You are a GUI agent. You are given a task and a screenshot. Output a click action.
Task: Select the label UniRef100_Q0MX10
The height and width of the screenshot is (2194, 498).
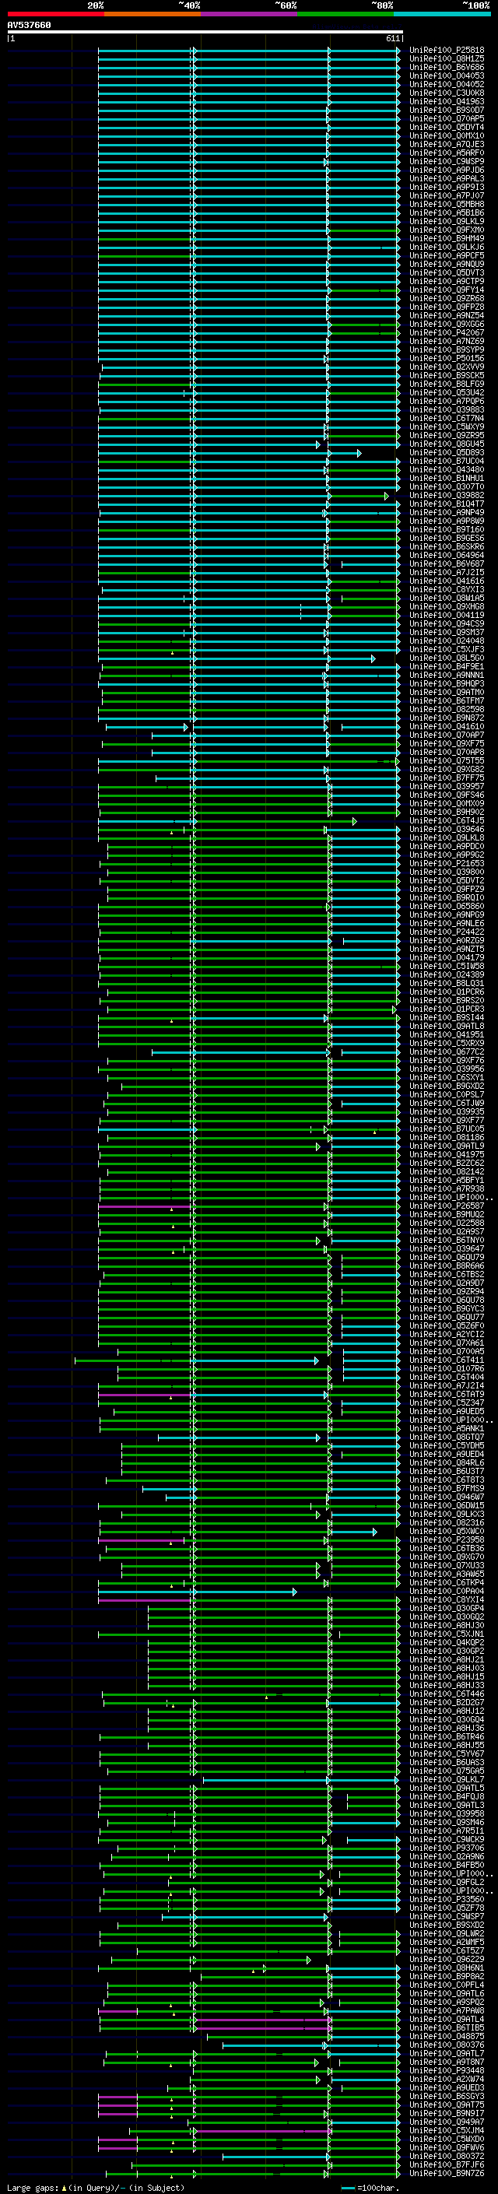(447, 136)
